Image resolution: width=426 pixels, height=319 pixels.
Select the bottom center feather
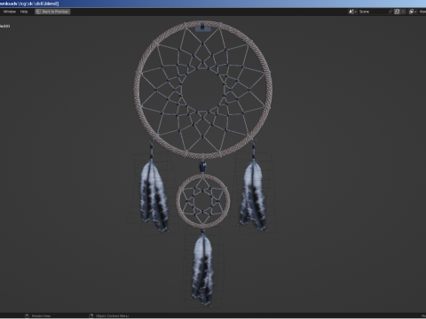pos(202,270)
